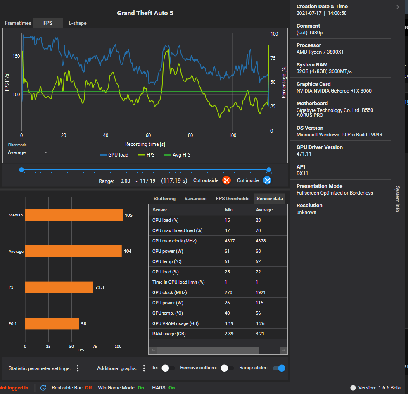Screen dimensions: 408x394
Task: Click the Min column header
Action: point(229,210)
